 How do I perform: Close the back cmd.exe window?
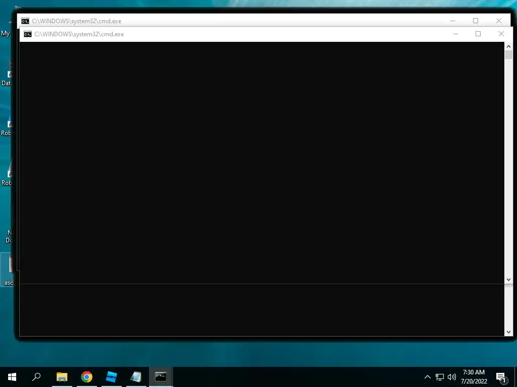point(498,21)
